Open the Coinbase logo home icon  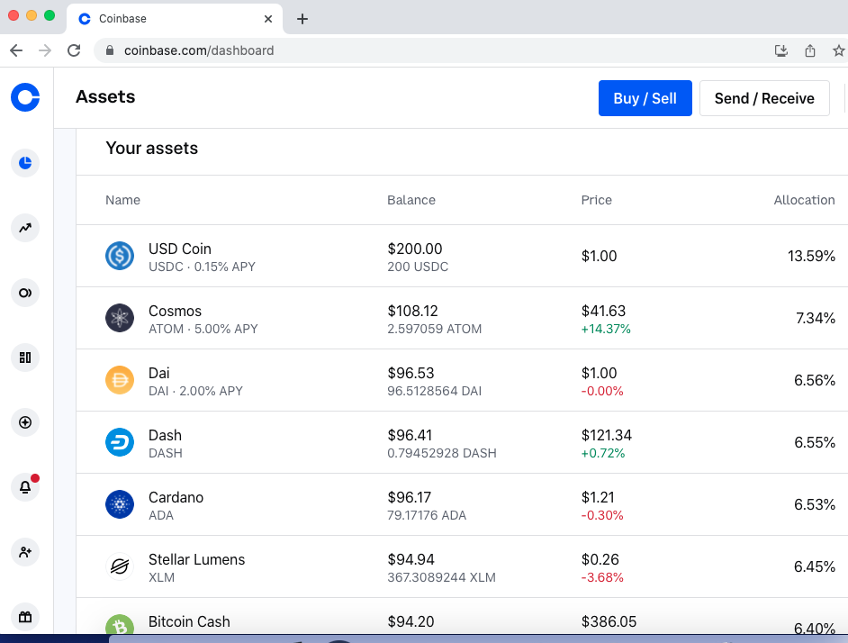tap(25, 97)
